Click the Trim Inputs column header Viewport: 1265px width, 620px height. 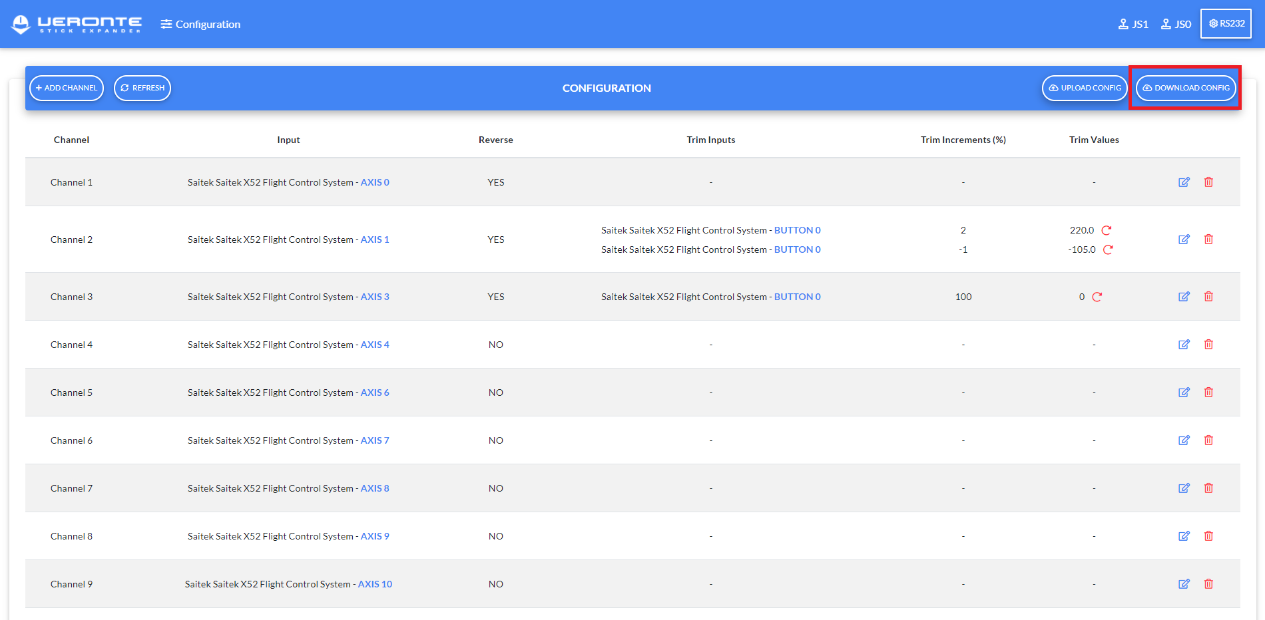[x=710, y=140]
